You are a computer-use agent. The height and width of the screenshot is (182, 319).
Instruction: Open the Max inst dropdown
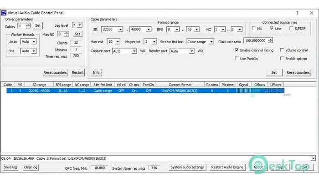[x=118, y=42]
